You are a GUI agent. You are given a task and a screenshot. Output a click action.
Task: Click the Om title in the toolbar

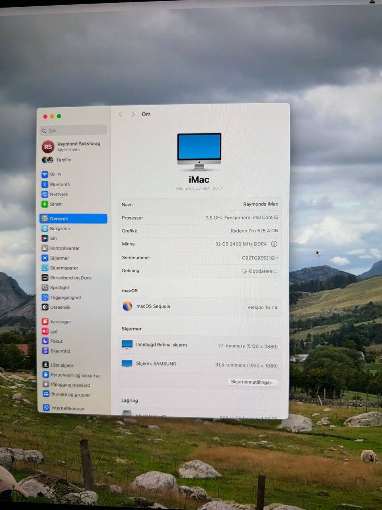pos(146,114)
